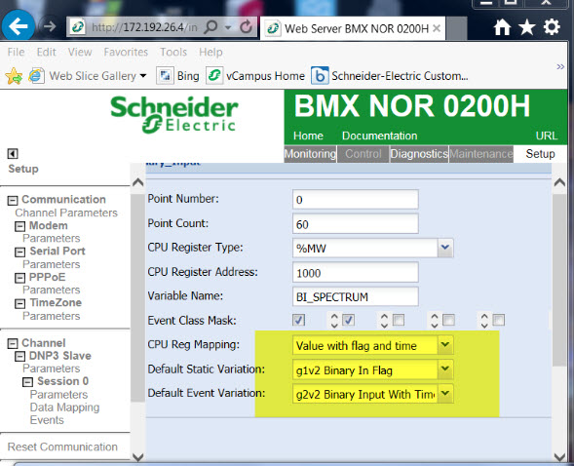Viewport: 574px width, 466px height.
Task: Open favorites star icon in browser toolbar
Action: click(527, 27)
